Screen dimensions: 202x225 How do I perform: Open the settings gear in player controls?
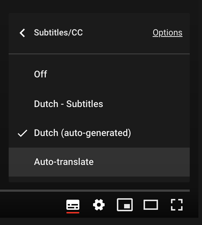click(99, 205)
